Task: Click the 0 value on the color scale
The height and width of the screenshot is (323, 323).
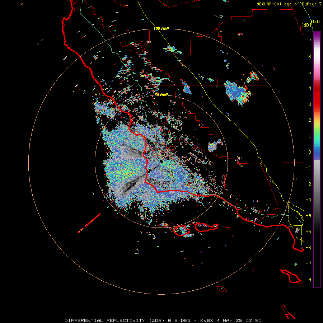Action: point(310,152)
